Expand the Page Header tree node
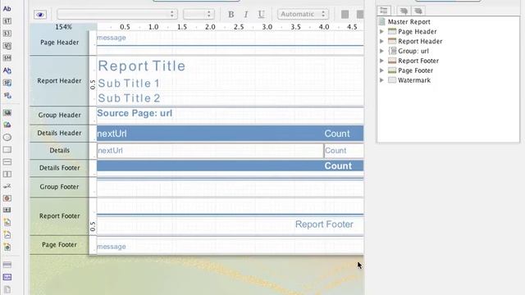This screenshot has width=525, height=295. click(x=381, y=31)
